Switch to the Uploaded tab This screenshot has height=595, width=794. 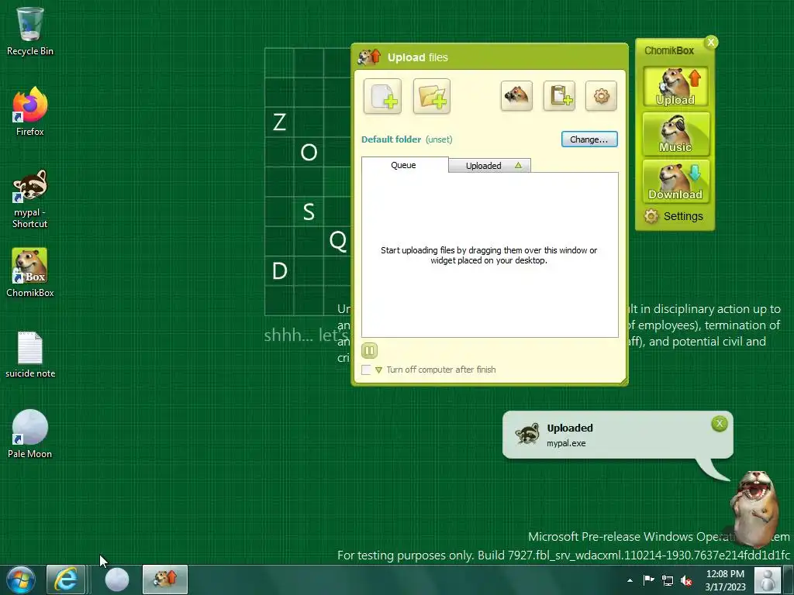click(489, 166)
